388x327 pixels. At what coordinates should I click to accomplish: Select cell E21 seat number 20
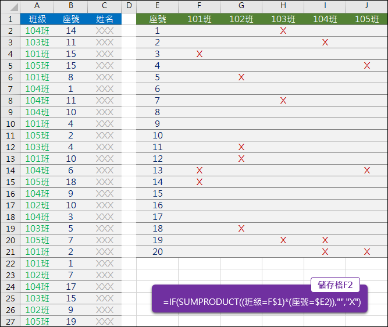tap(158, 252)
